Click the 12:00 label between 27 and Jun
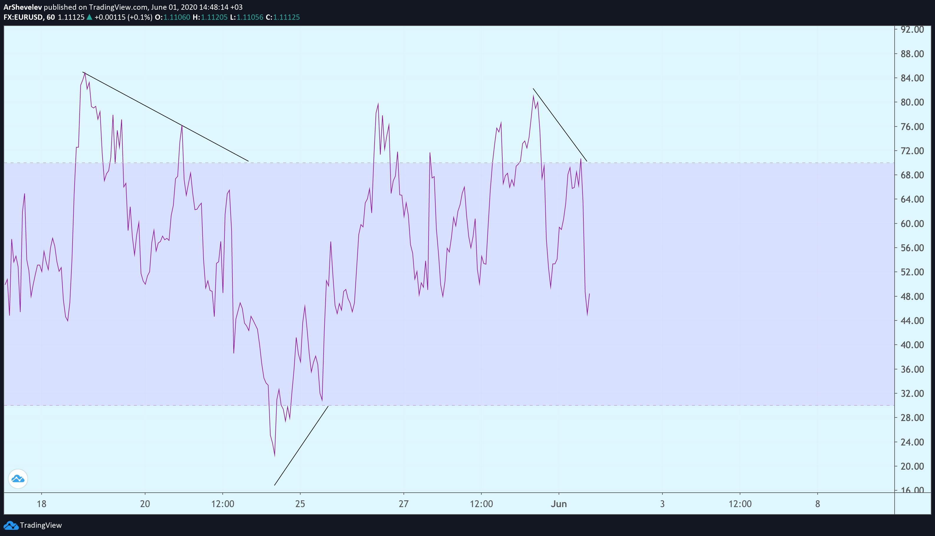This screenshot has height=536, width=935. [x=481, y=504]
